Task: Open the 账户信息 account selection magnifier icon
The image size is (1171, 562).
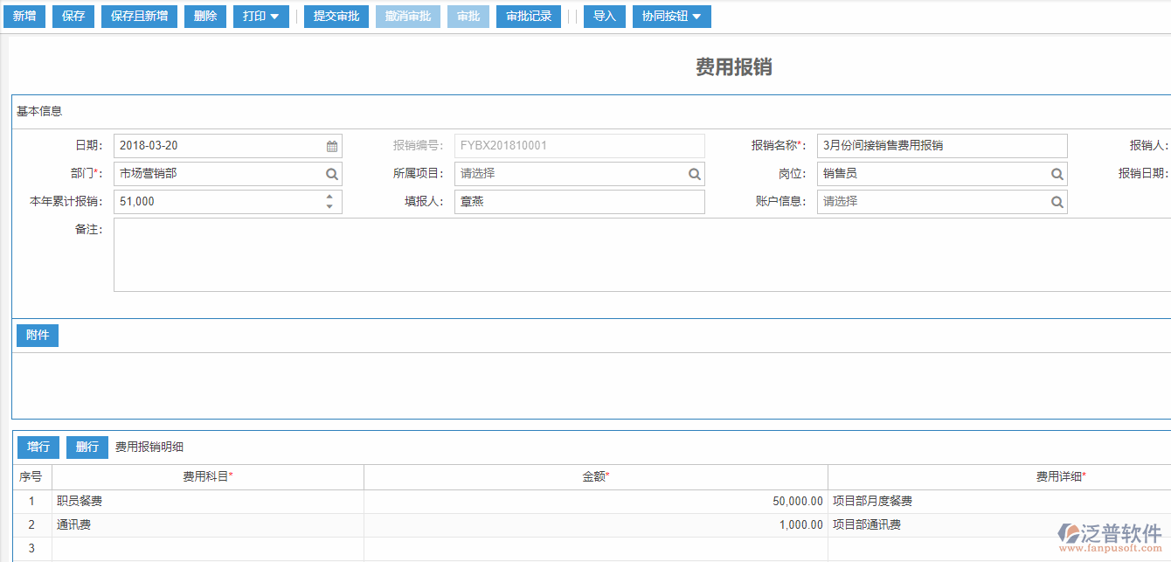Action: [x=1057, y=201]
